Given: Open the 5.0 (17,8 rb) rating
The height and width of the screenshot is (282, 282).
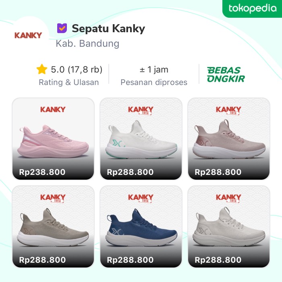Looking at the screenshot, I should [x=77, y=69].
